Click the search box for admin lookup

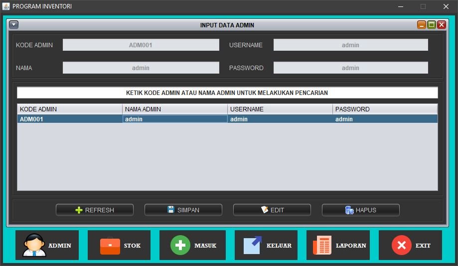coord(227,92)
